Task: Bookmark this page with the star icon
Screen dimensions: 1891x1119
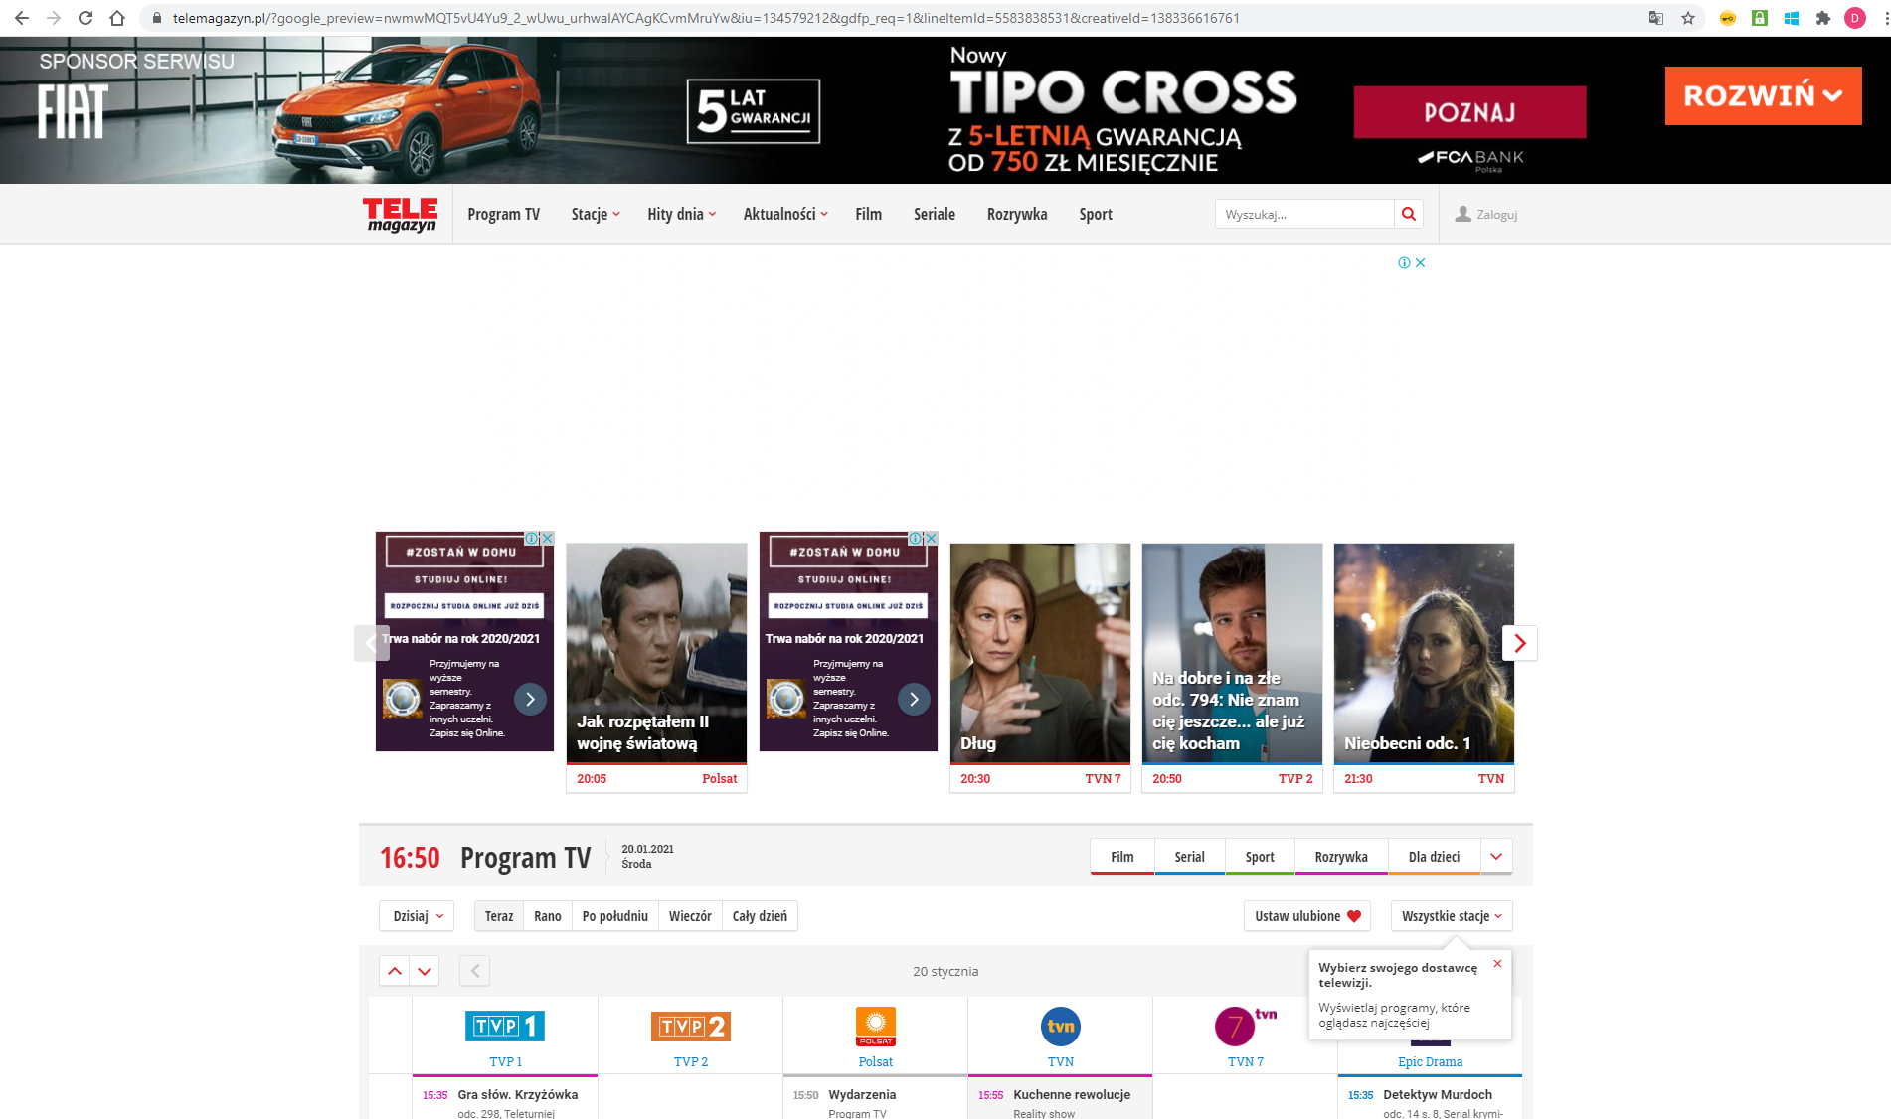Action: tap(1688, 18)
